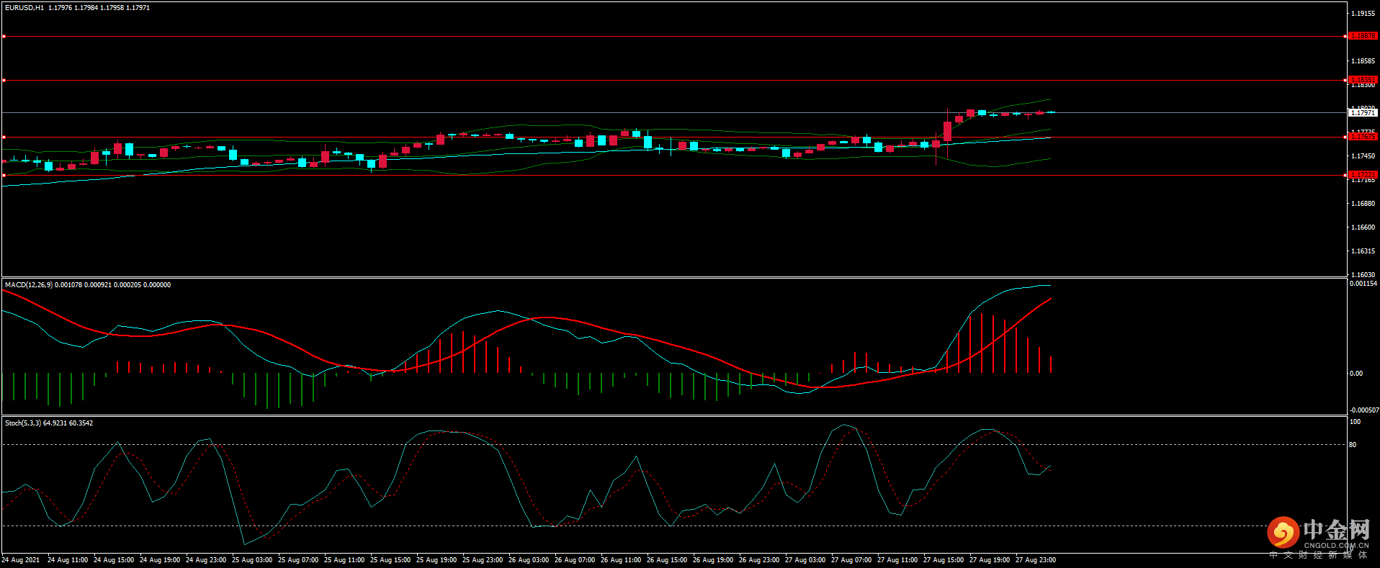Click the MACD 0.00 zero level label

click(1356, 374)
